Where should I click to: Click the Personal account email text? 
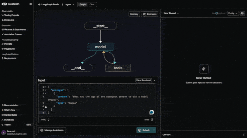[x=17, y=134]
